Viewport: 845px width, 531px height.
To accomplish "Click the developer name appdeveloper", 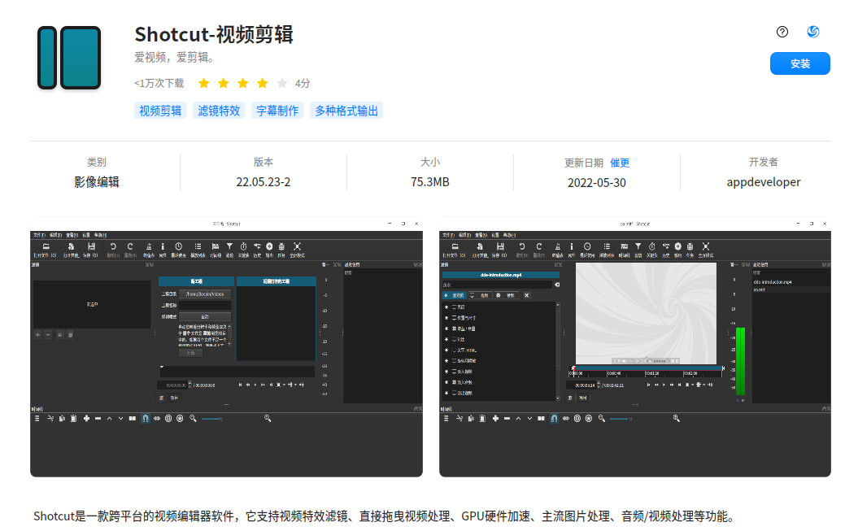I will point(764,182).
